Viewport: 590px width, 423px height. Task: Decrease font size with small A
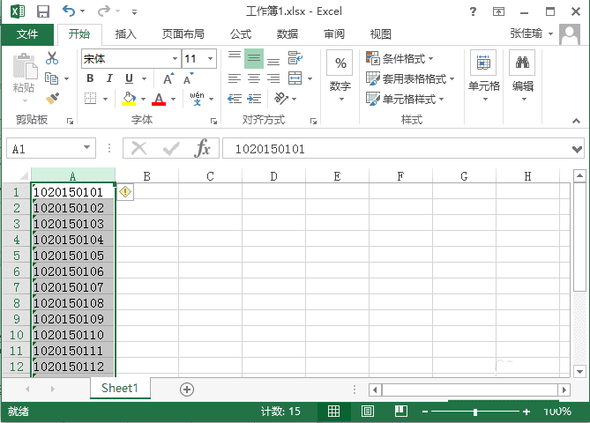point(188,78)
